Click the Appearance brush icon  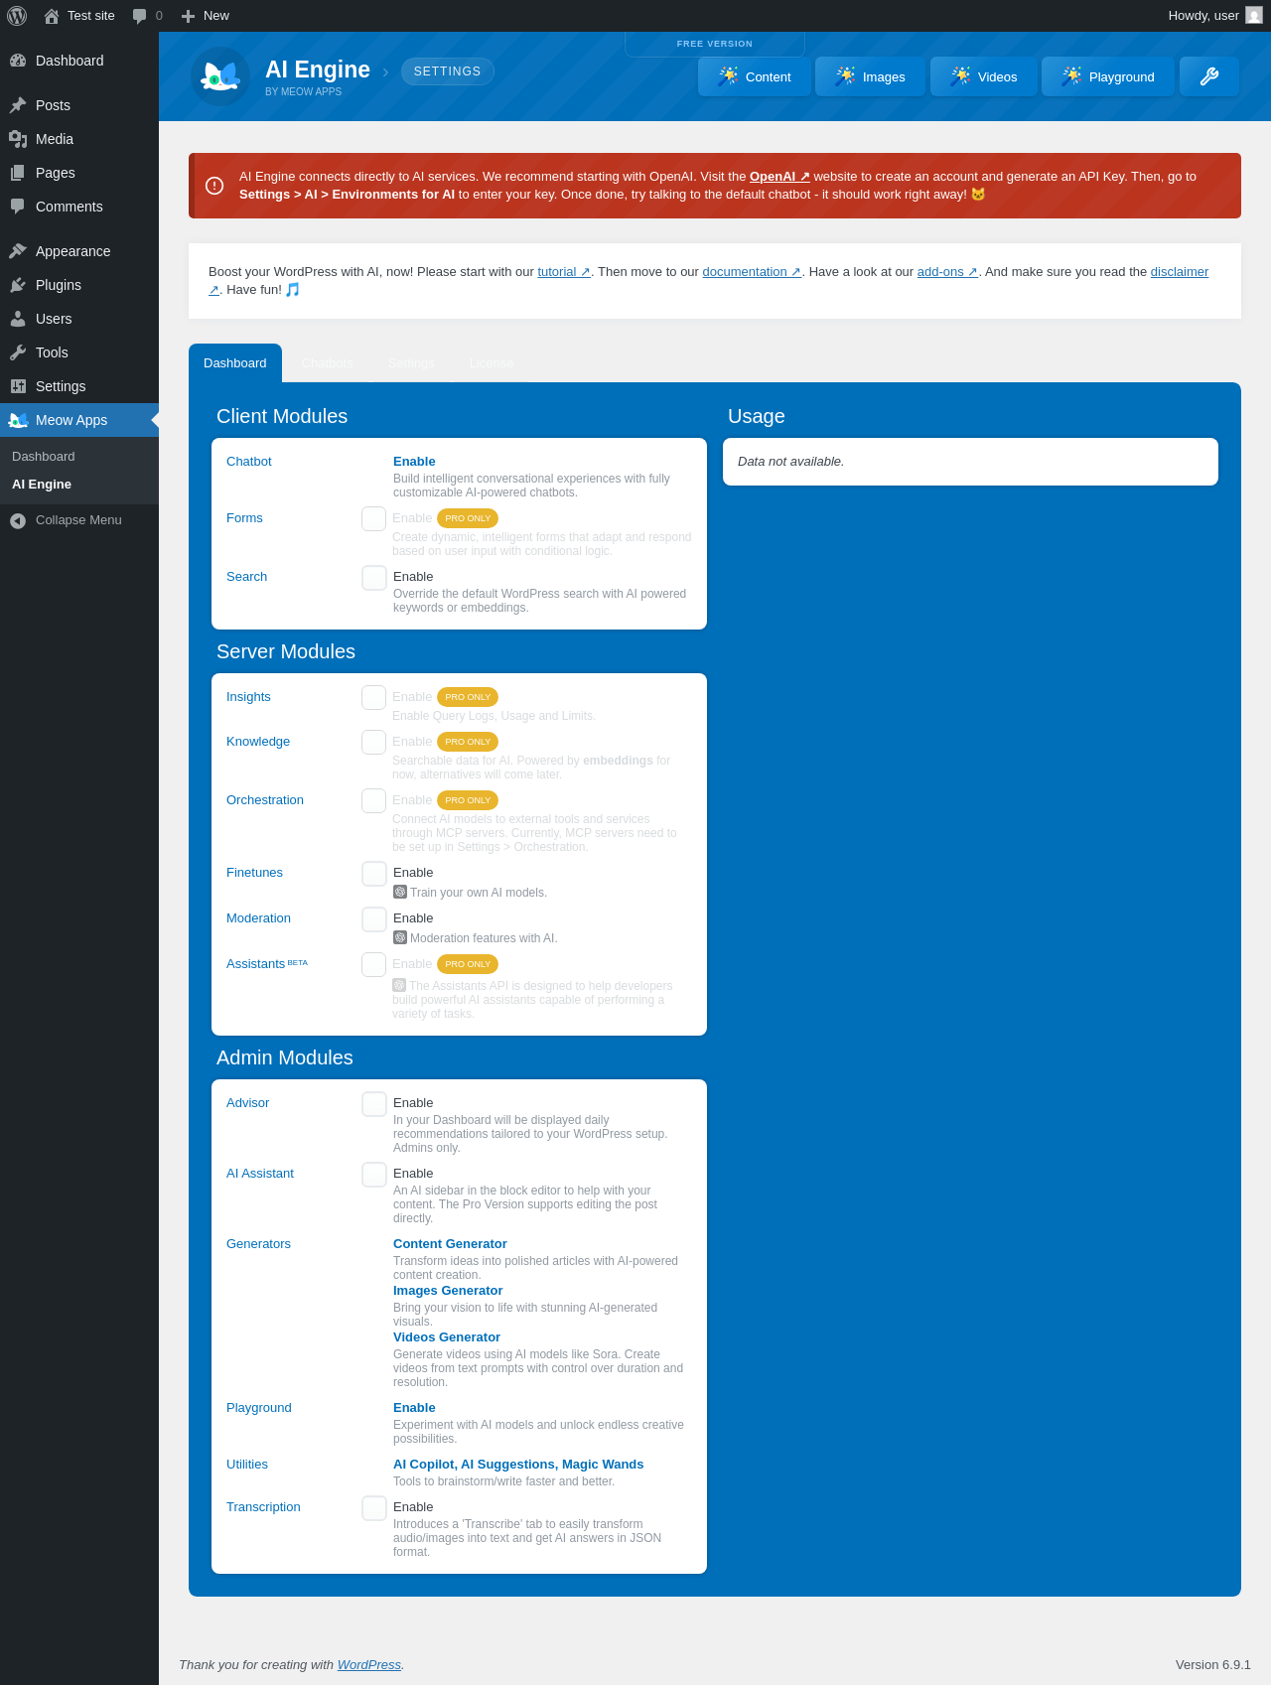(18, 251)
